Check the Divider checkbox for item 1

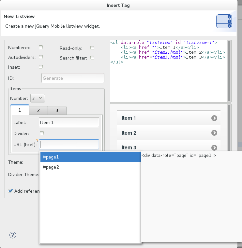(42, 133)
